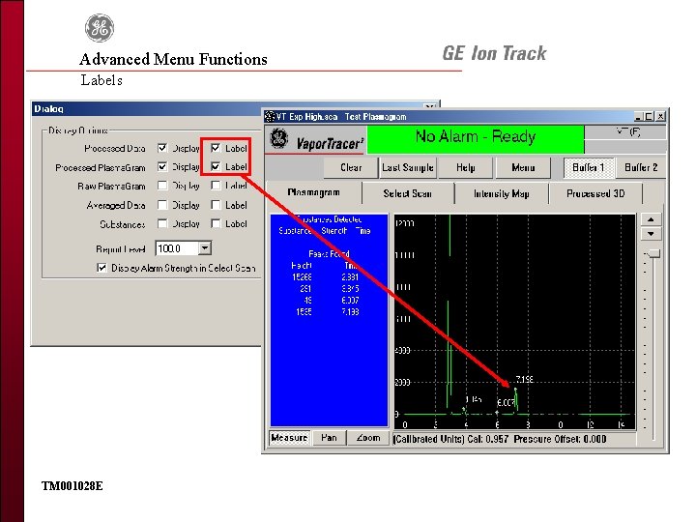Close the VaporTracer window
The width and height of the screenshot is (696, 522).
point(660,117)
